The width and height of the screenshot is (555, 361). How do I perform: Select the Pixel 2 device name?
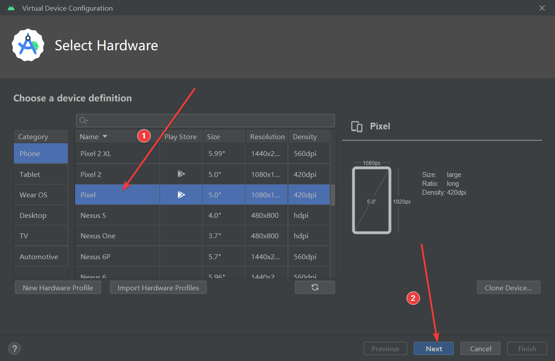point(91,174)
